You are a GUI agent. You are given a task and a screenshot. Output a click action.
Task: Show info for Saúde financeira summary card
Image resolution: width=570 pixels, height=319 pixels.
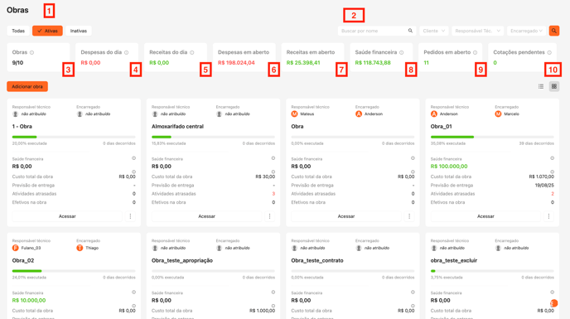[x=402, y=52]
